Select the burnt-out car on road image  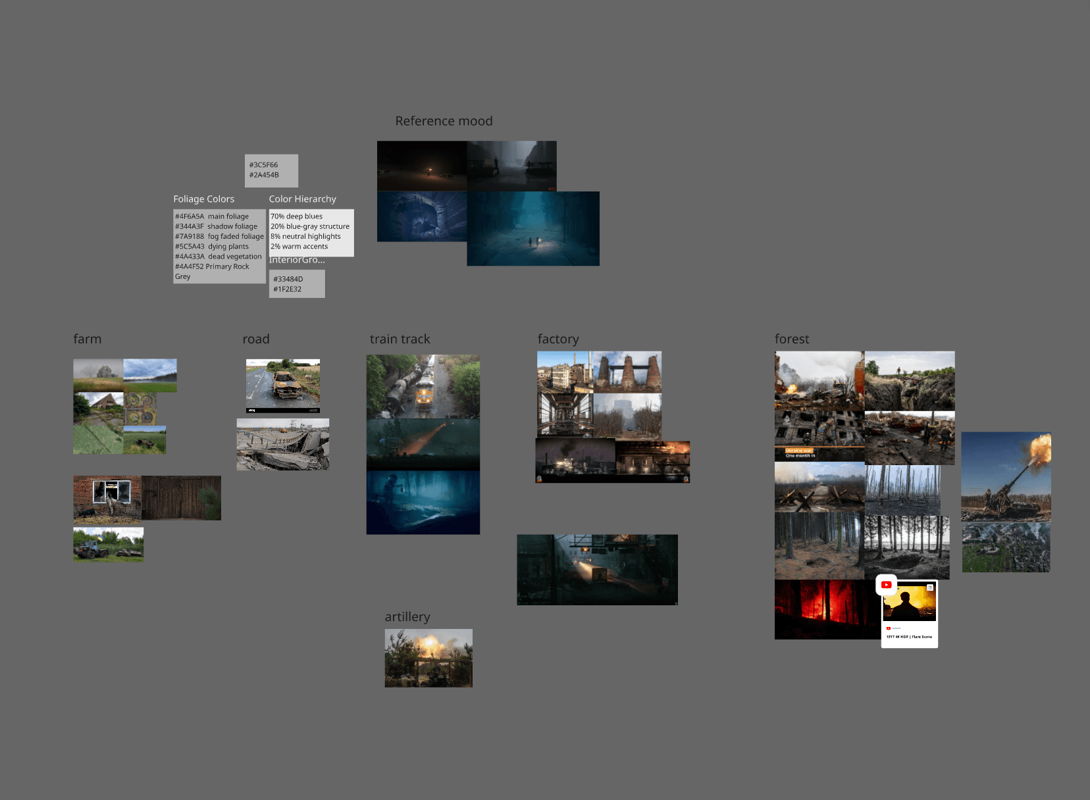[x=283, y=386]
